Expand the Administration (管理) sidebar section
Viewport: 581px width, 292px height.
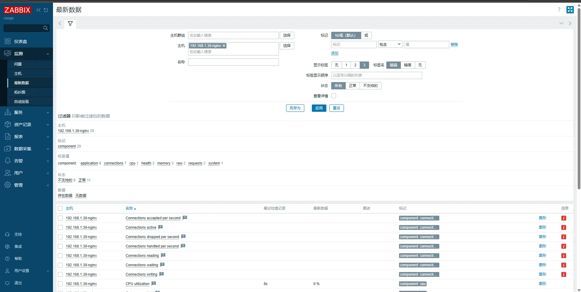pyautogui.click(x=26, y=185)
